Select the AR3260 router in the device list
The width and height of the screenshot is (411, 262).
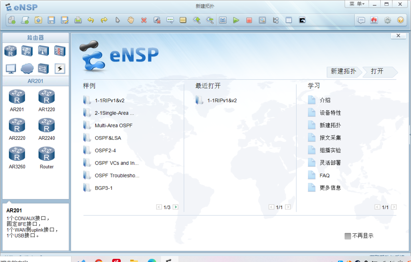pyautogui.click(x=17, y=154)
